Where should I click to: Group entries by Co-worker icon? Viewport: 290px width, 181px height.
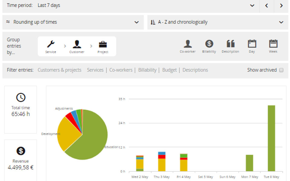pos(188,44)
